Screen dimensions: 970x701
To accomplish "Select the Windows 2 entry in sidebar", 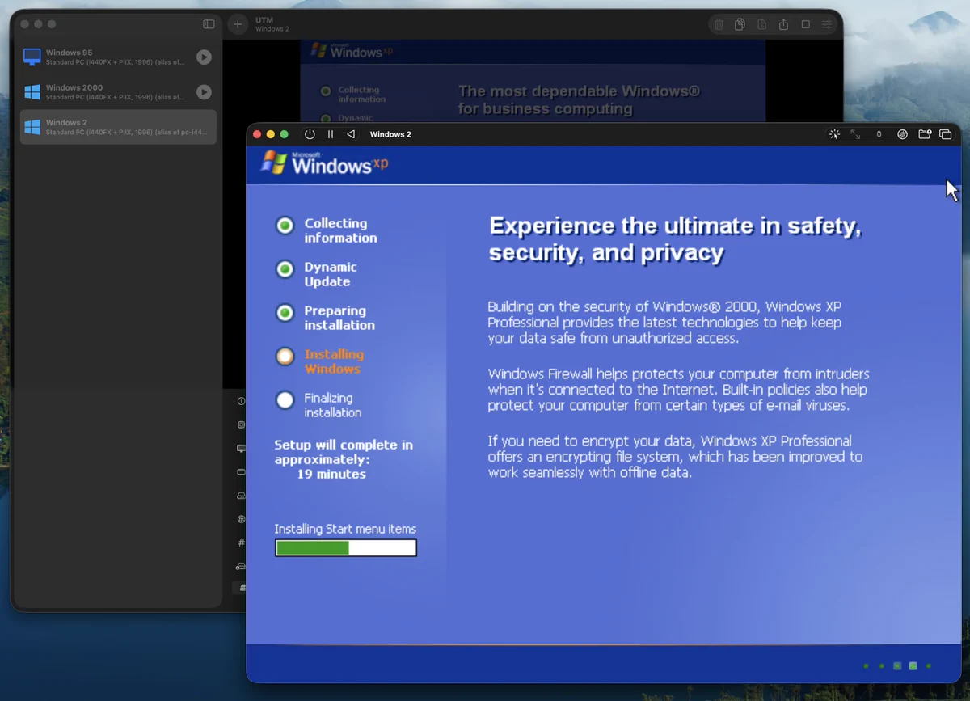I will pyautogui.click(x=118, y=127).
